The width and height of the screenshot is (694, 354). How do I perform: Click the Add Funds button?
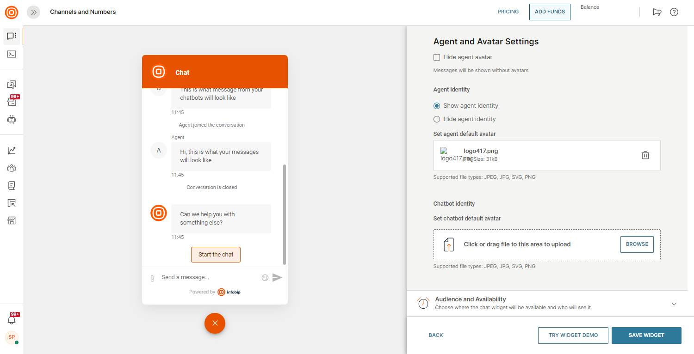tap(550, 12)
